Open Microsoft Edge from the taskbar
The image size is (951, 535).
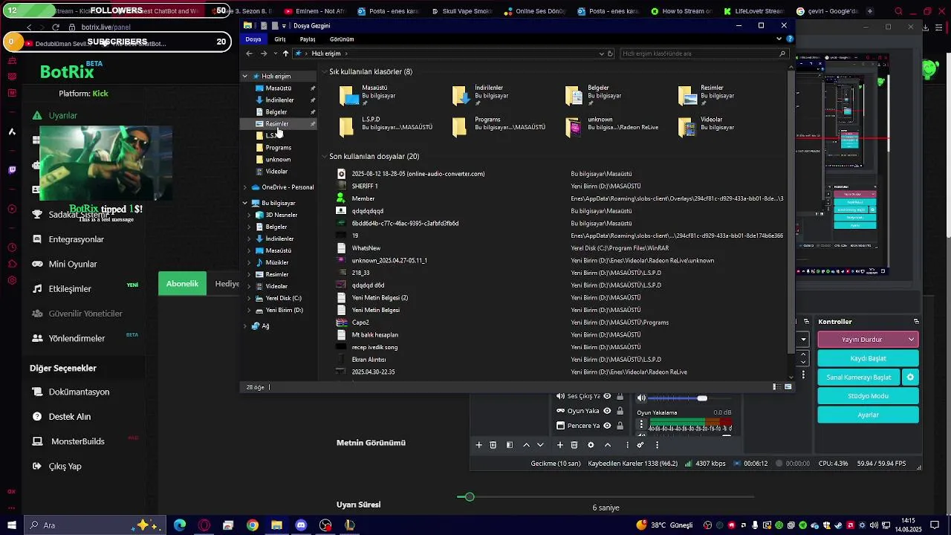click(x=180, y=525)
